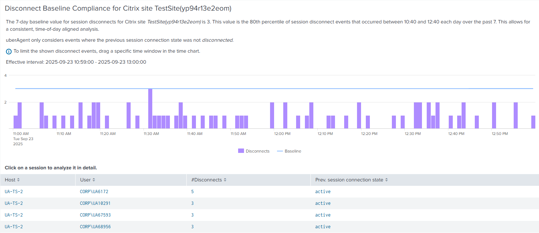Sort by #Disconnects using its sort arrows
This screenshot has height=233, width=539.
[x=225, y=180]
